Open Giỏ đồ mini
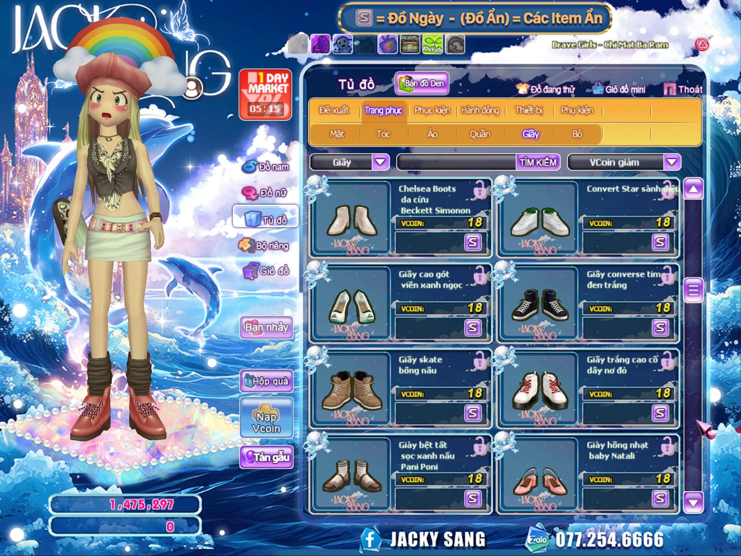The height and width of the screenshot is (556, 741). point(619,89)
